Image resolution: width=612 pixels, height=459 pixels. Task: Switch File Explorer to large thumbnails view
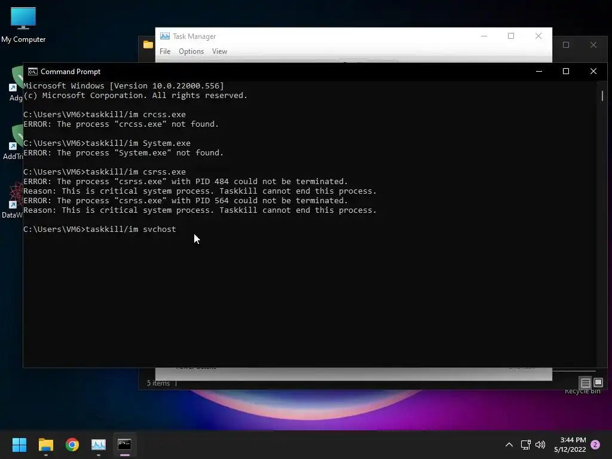click(x=598, y=383)
